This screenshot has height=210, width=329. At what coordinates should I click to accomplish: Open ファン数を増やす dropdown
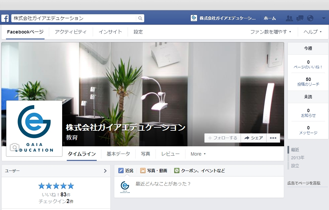[x=271, y=32]
